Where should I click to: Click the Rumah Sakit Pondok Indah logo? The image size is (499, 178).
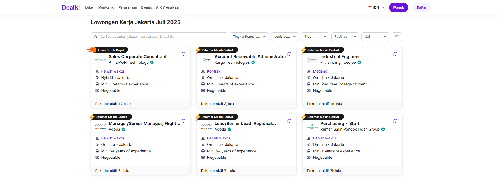click(312, 127)
